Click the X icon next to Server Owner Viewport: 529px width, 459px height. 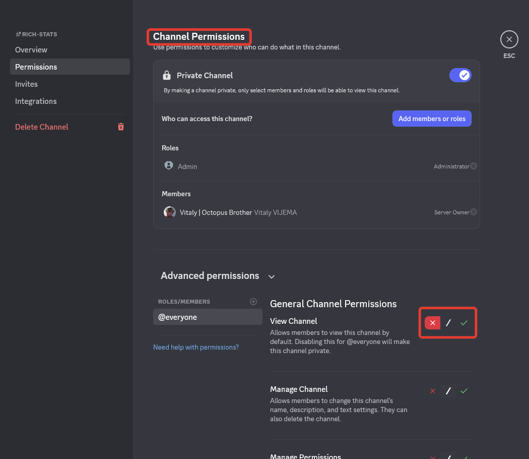tap(474, 212)
